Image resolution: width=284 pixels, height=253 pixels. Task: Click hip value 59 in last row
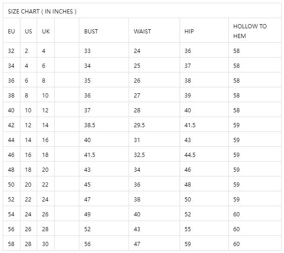coord(187,244)
